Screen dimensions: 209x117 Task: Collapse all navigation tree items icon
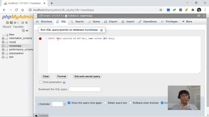coord(24,31)
